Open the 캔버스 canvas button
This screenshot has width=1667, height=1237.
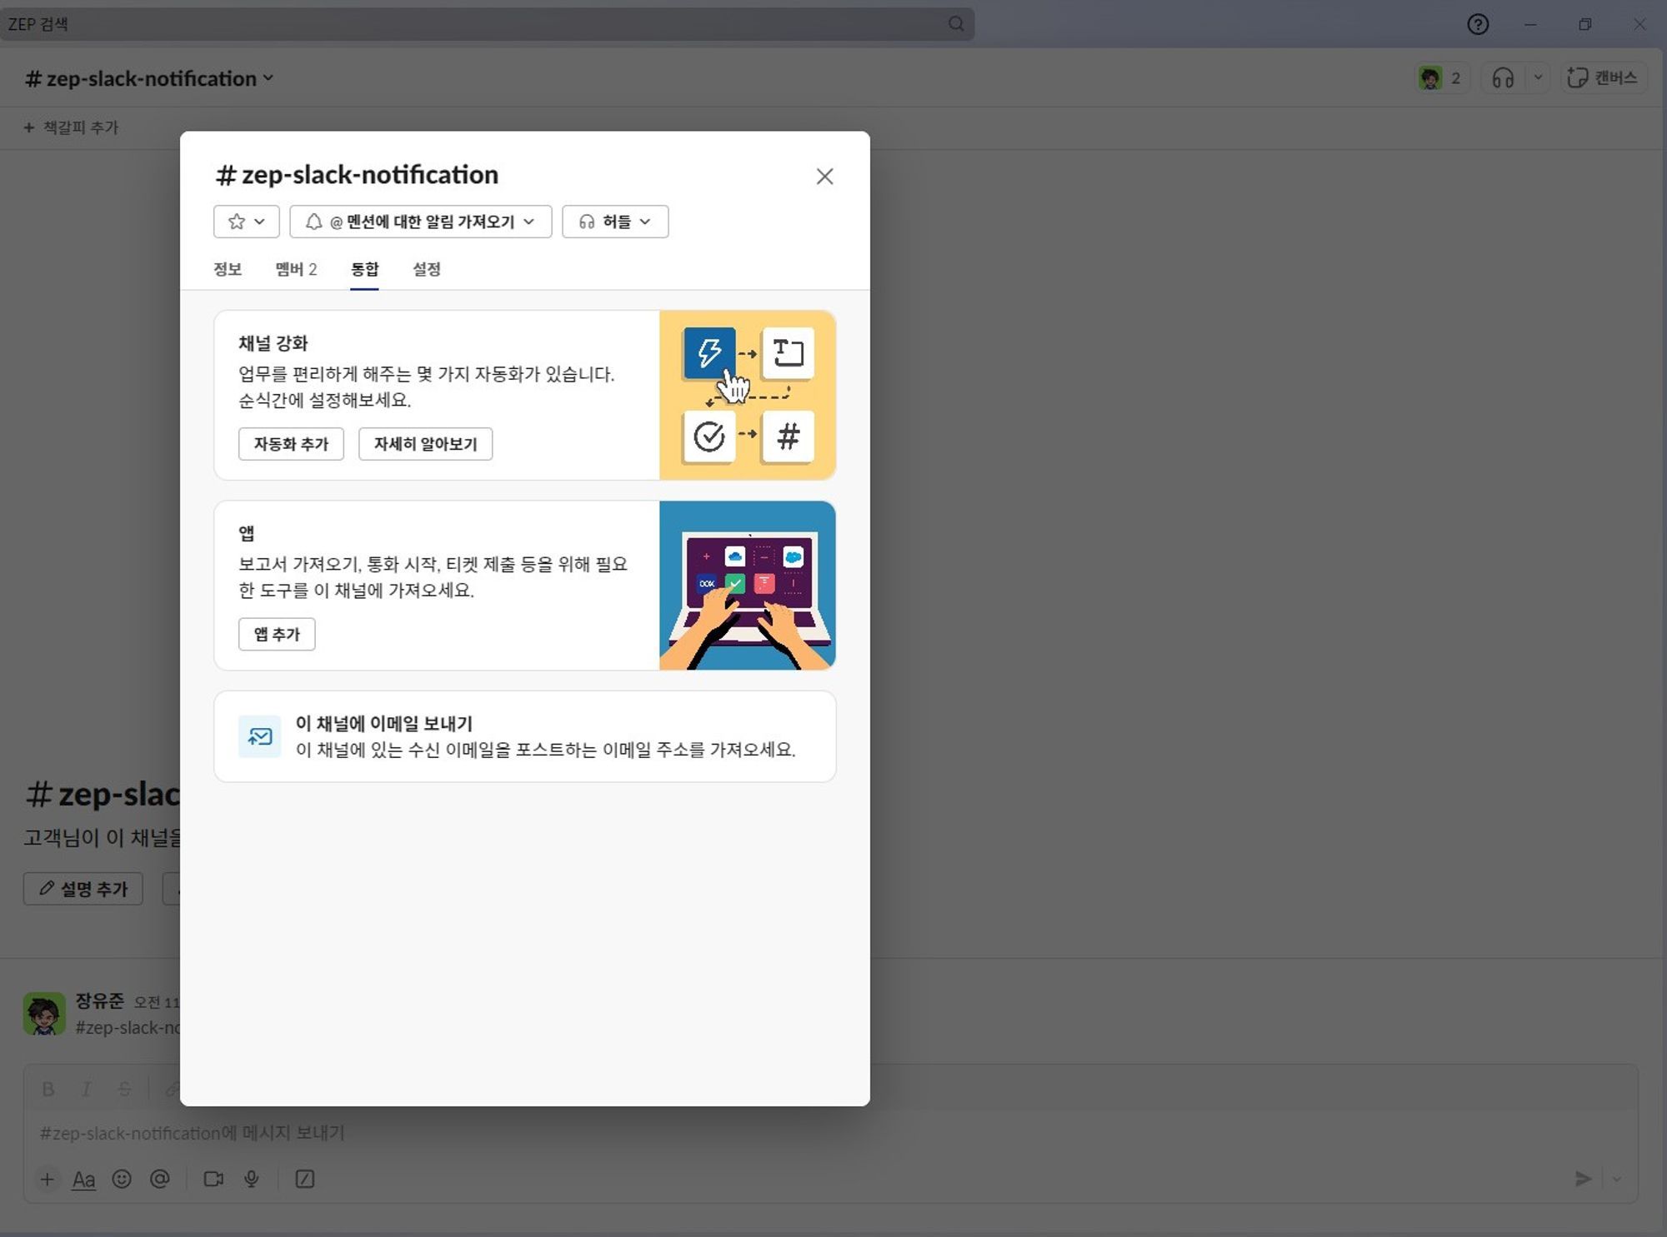(1603, 78)
